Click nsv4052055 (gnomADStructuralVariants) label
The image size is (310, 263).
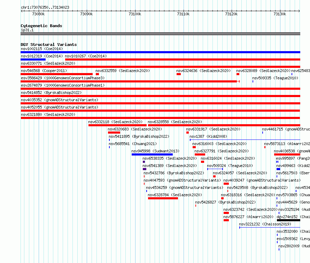click(60, 107)
